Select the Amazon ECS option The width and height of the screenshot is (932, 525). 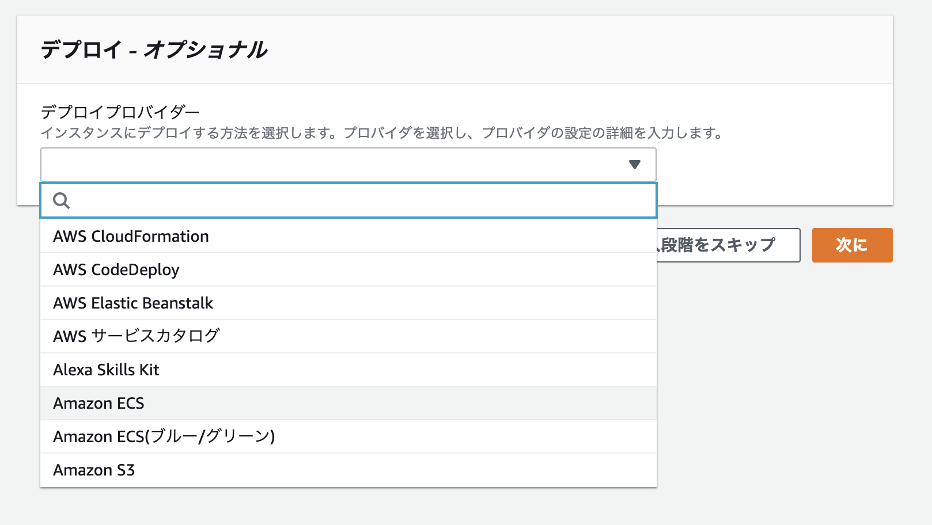point(348,403)
